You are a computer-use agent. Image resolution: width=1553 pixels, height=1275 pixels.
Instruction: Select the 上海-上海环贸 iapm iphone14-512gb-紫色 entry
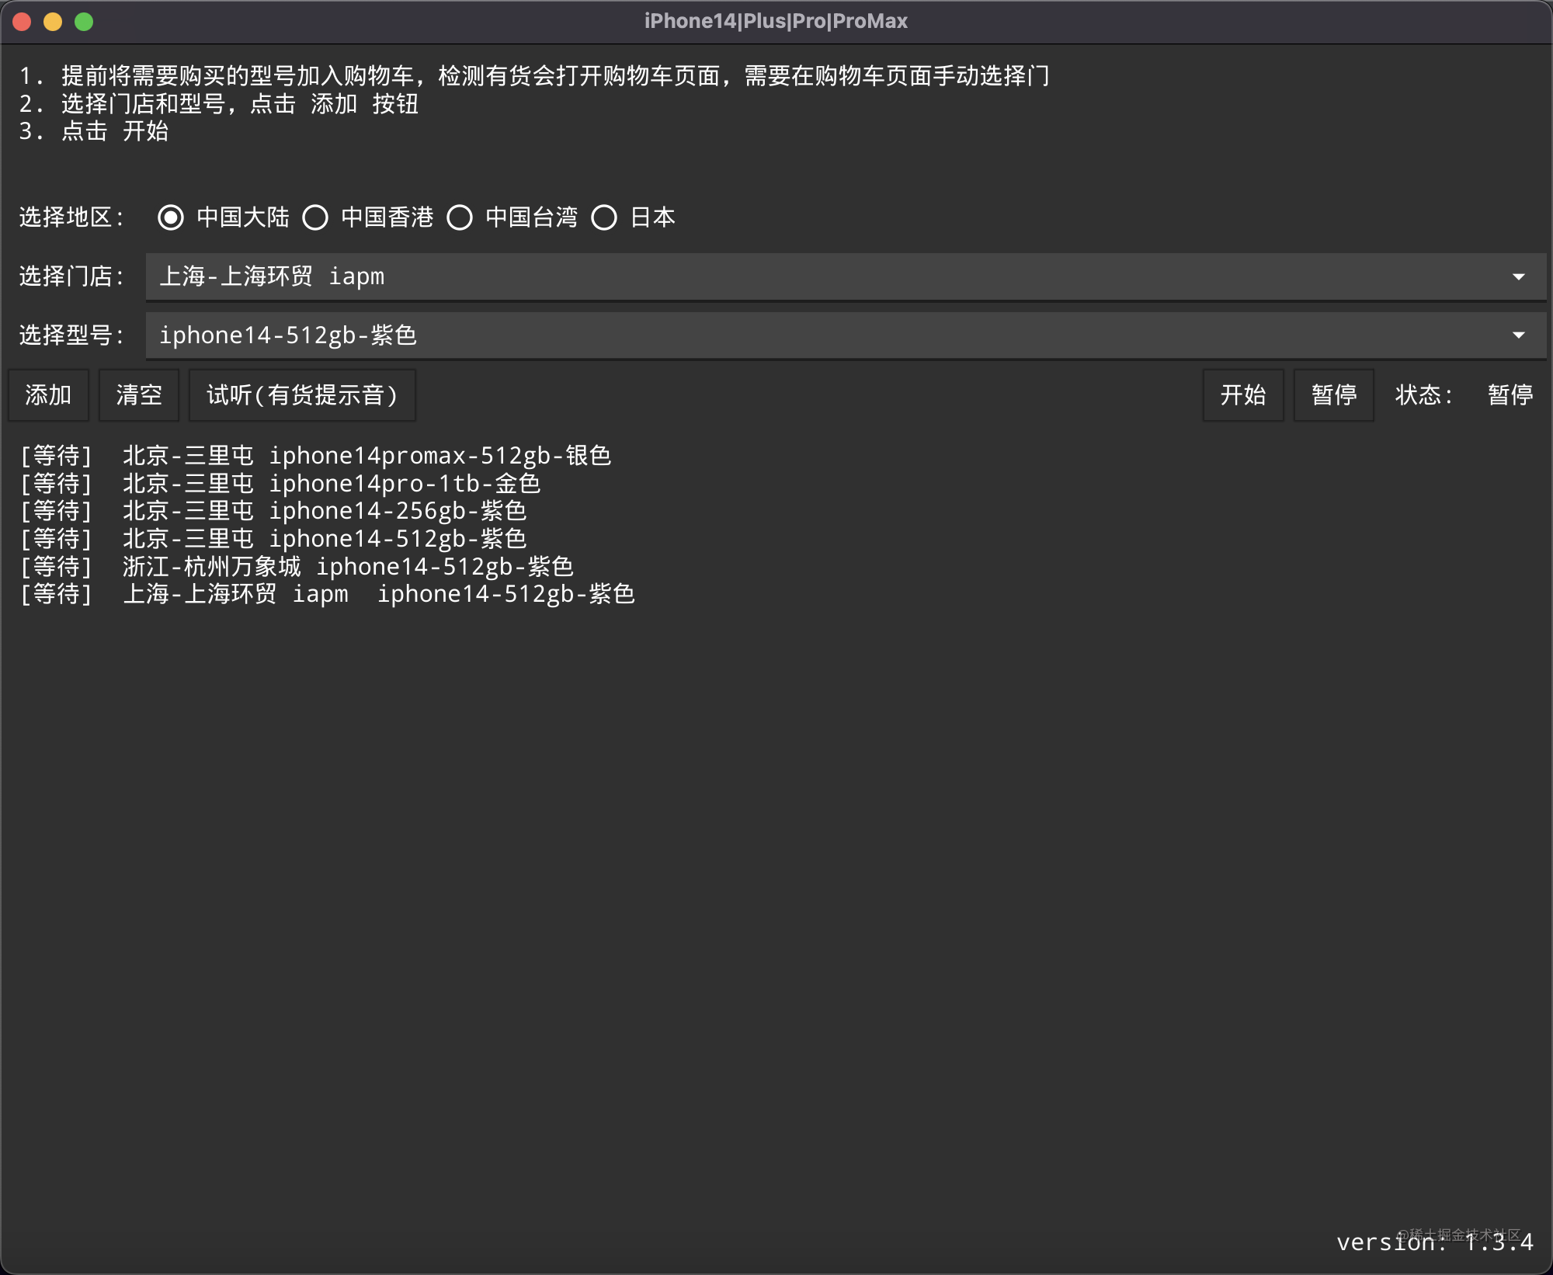click(327, 594)
